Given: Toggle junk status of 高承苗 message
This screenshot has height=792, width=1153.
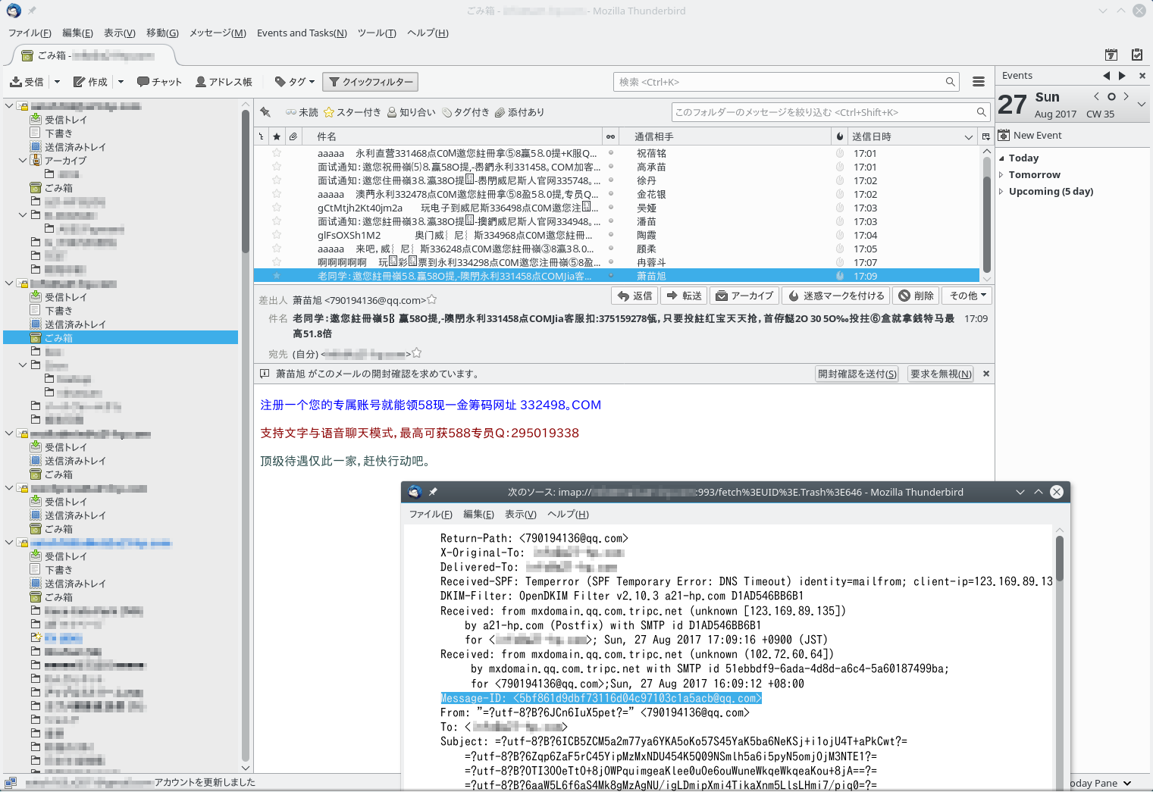Looking at the screenshot, I should click(839, 167).
